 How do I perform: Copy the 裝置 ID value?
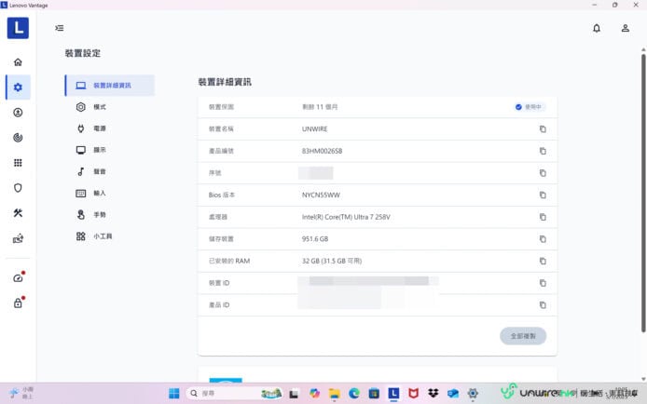pos(543,283)
